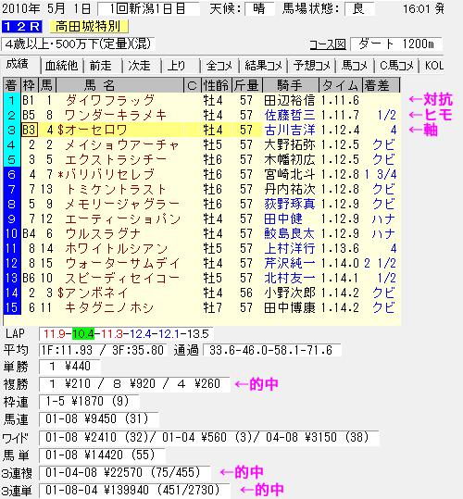
Task: Click the 馬単 01-08 ¥14420 payout
Action: tap(102, 455)
